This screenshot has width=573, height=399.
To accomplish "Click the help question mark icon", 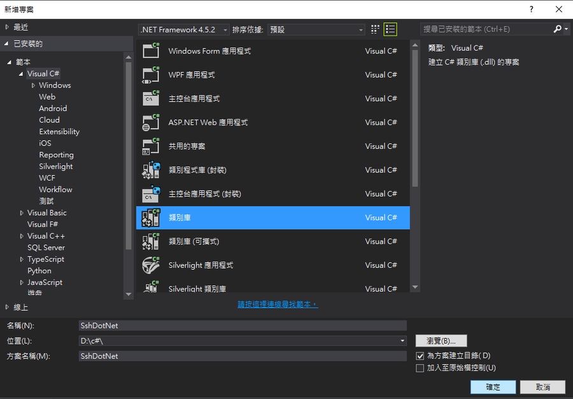I will pyautogui.click(x=531, y=9).
